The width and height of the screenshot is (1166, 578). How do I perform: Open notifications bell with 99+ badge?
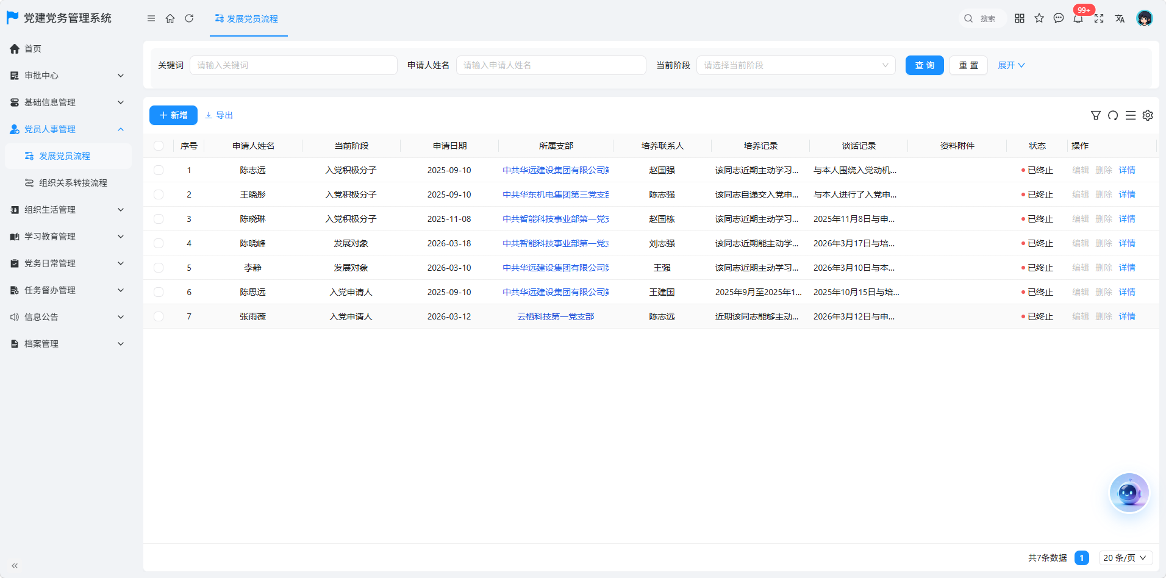tap(1079, 18)
